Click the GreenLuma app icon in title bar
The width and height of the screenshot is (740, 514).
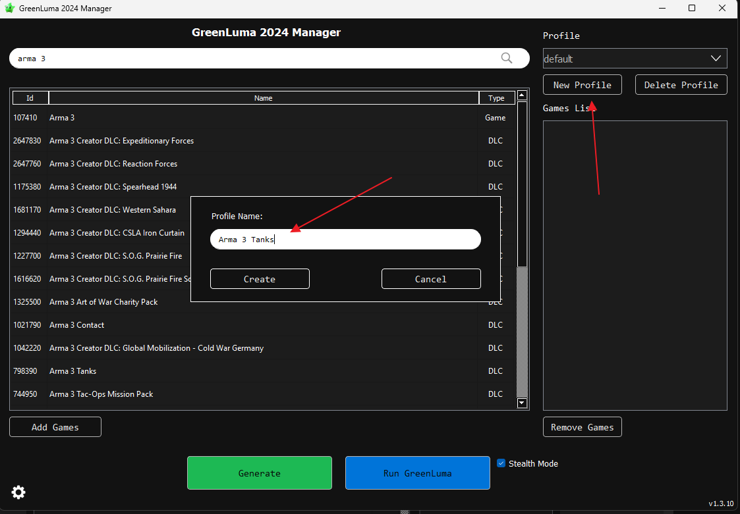click(x=9, y=9)
